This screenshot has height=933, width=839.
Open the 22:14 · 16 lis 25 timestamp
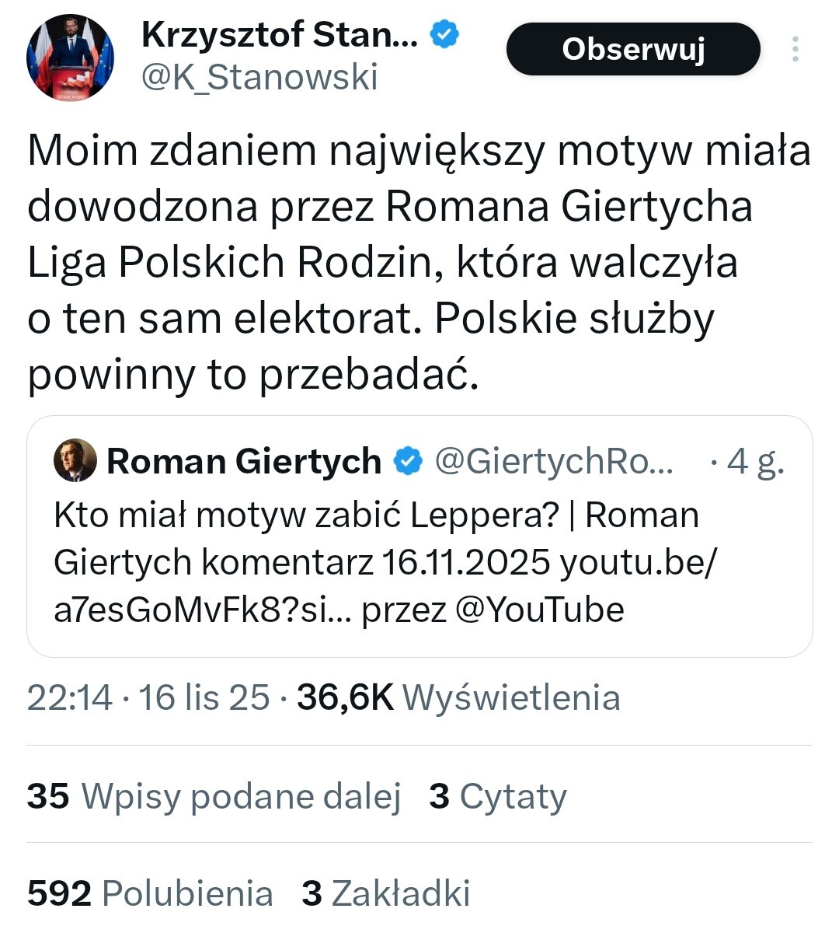tap(148, 697)
